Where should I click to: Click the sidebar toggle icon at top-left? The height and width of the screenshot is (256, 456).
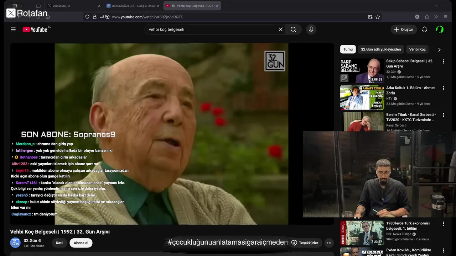pyautogui.click(x=15, y=6)
